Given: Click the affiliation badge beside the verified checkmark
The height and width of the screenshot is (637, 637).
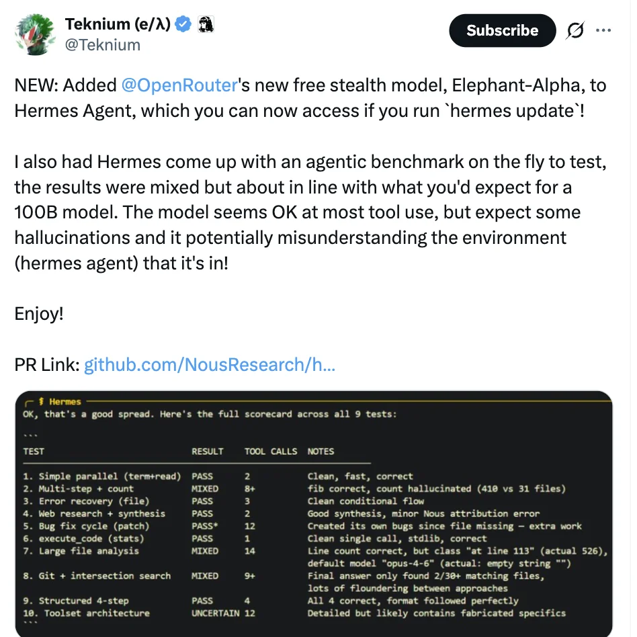Looking at the screenshot, I should pos(206,25).
